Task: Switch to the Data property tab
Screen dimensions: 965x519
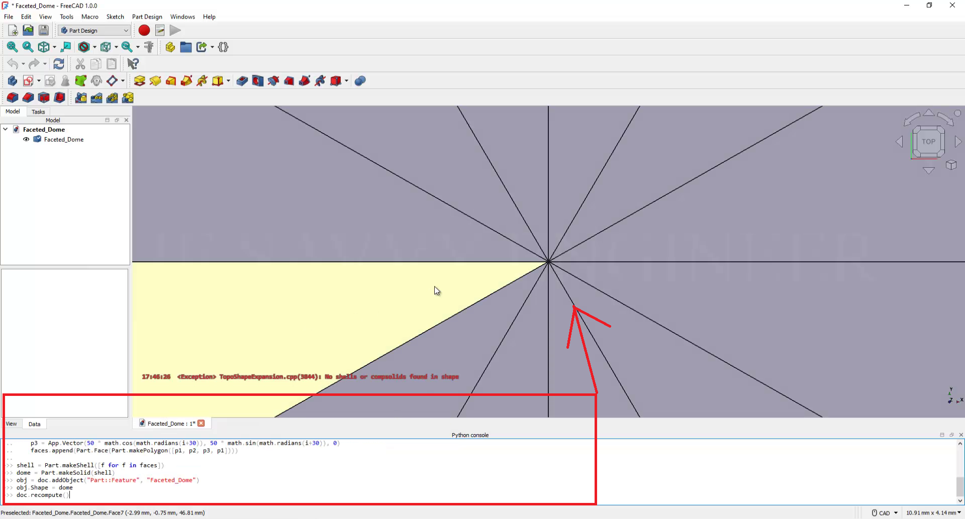Action: tap(34, 424)
